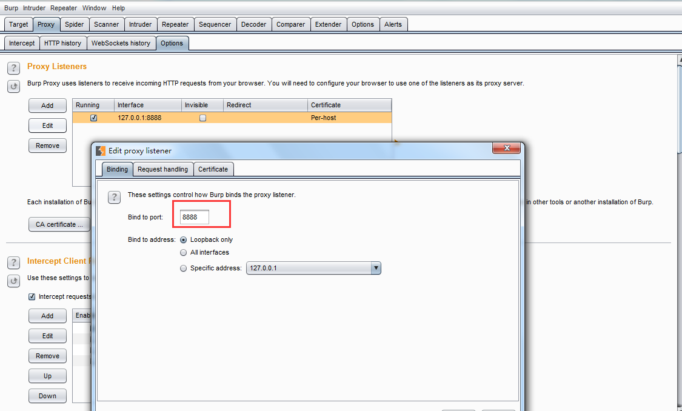Open WebSockets history sub-tab
The image size is (682, 411).
tap(121, 43)
